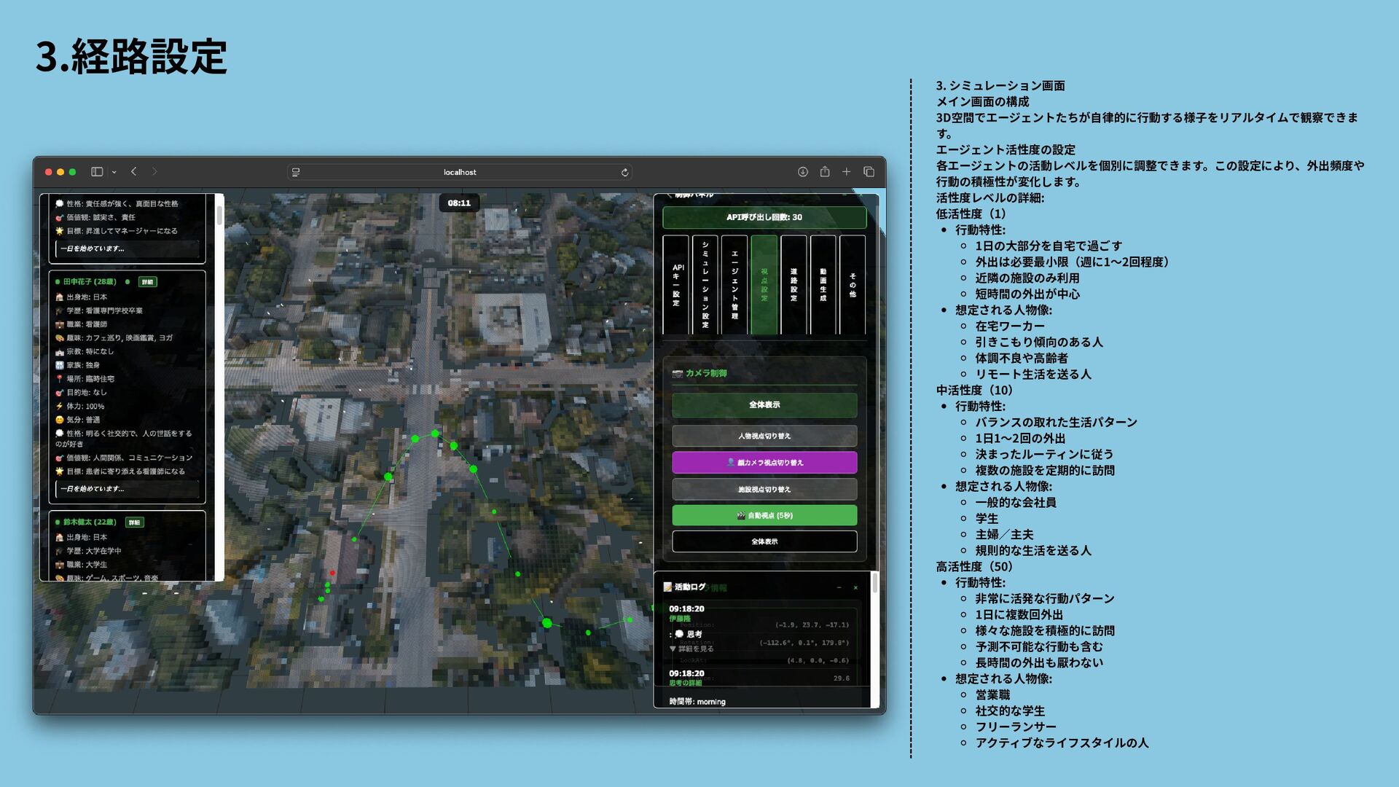Switch to the 動画生成 tab
Screen dimensions: 1399x787
tap(823, 284)
